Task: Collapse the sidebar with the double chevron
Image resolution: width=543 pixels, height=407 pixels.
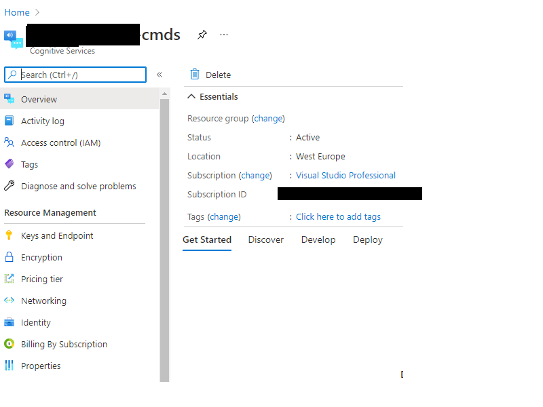Action: point(160,75)
